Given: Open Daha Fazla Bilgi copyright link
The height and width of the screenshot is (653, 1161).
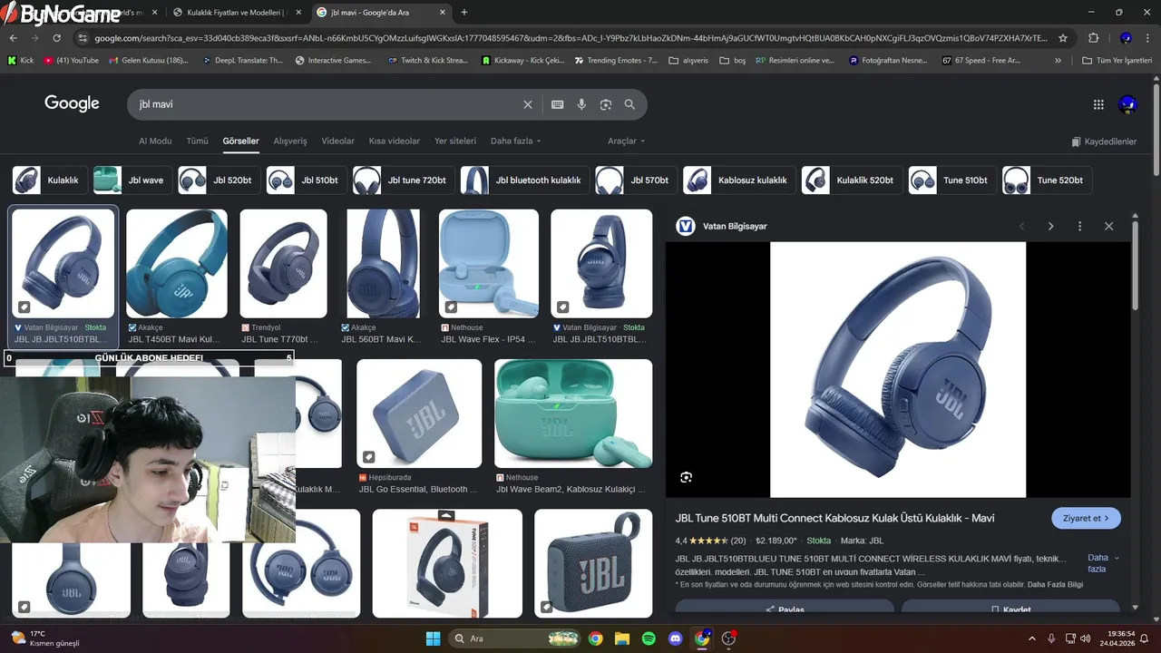Looking at the screenshot, I should click(x=1055, y=585).
